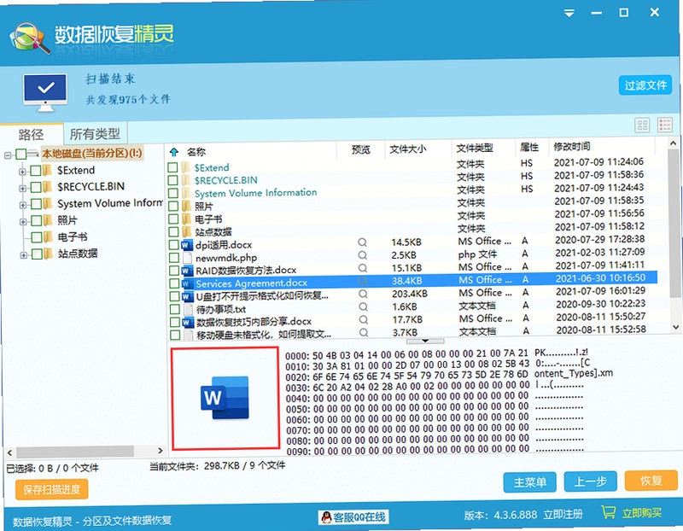
Task: Click the shopping cart buy icon
Action: tap(609, 512)
